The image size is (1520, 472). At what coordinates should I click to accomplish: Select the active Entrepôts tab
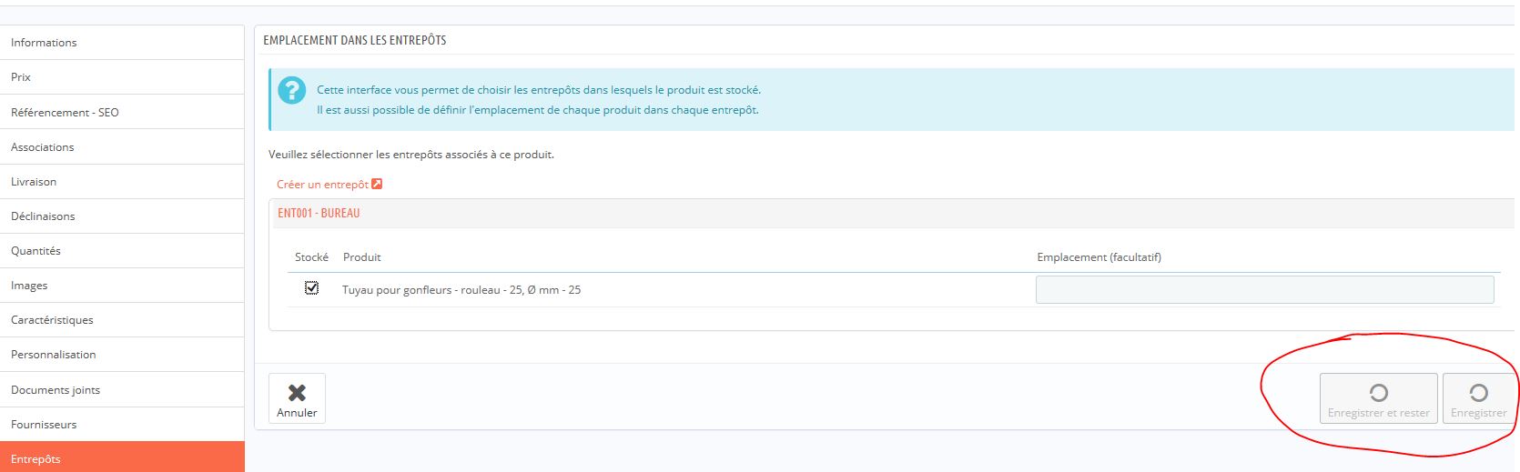pos(122,457)
